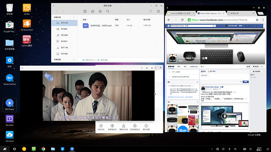Screen dimensions: 271x152
Task: Click the blue post button on Facebook
Action: coord(245,82)
